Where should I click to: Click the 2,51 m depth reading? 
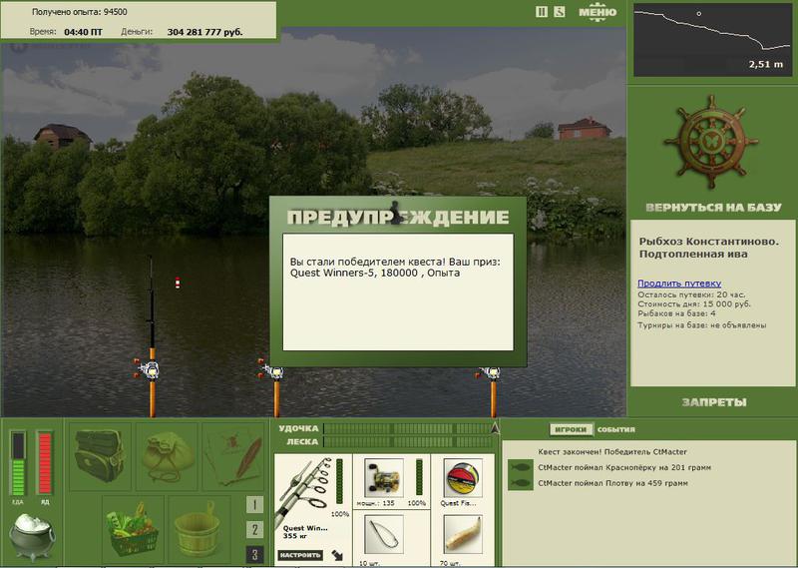pos(766,64)
